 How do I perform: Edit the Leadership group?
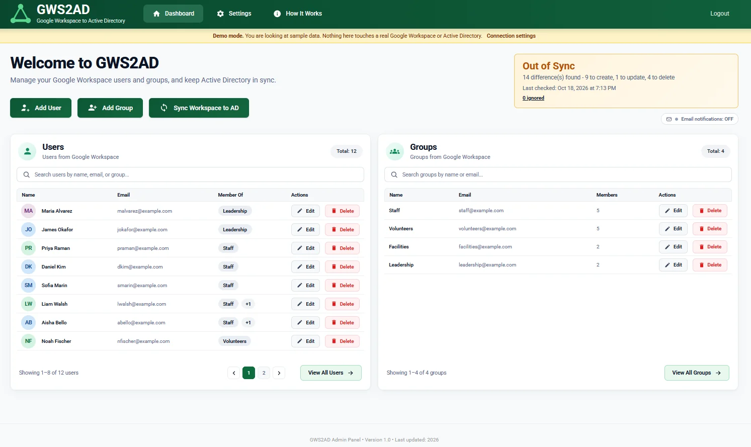click(673, 265)
